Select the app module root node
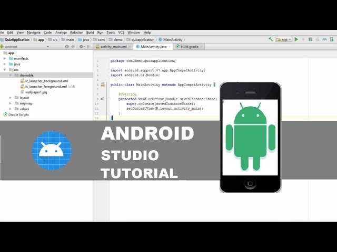The width and height of the screenshot is (337, 252). pos(11,53)
